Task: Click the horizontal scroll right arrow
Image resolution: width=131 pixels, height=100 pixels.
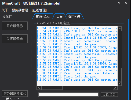Action: [115, 88]
